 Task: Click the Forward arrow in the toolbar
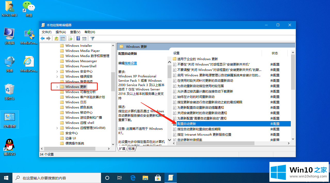coord(48,39)
